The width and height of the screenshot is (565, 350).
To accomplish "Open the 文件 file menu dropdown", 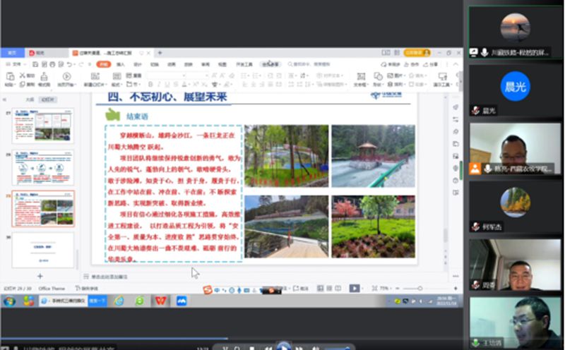I will coord(16,64).
